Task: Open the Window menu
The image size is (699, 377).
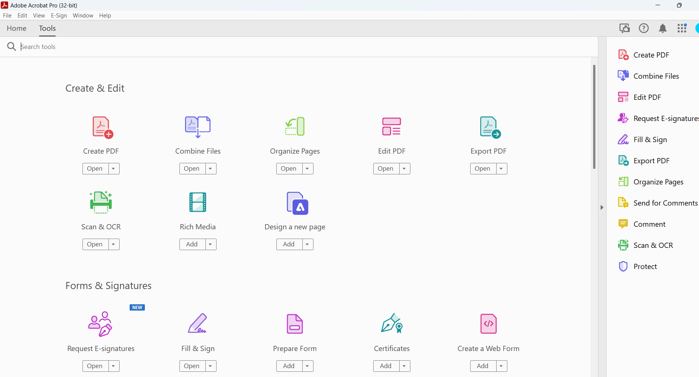Action: click(x=83, y=16)
